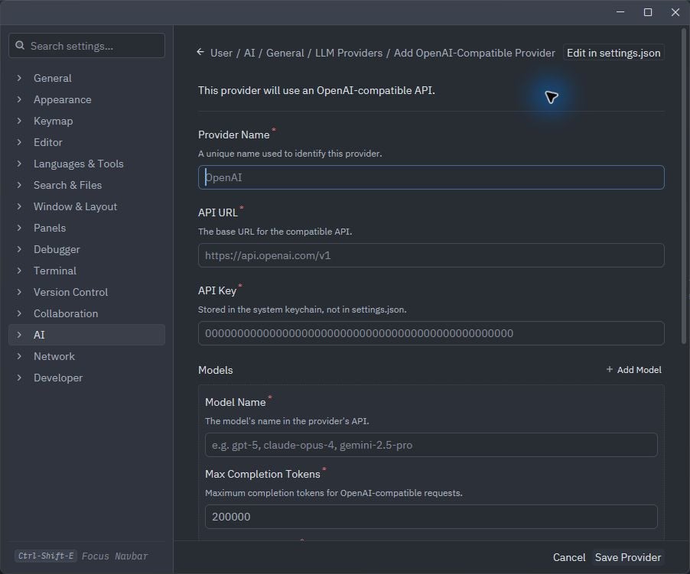This screenshot has width=690, height=574.
Task: Expand the Terminal section chevron
Action: coord(19,271)
